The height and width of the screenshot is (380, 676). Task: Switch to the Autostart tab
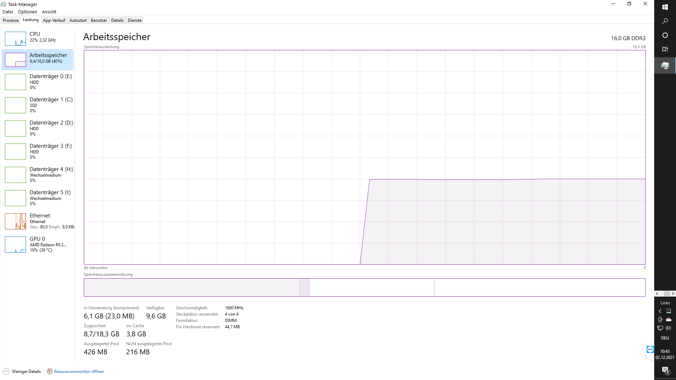[78, 20]
